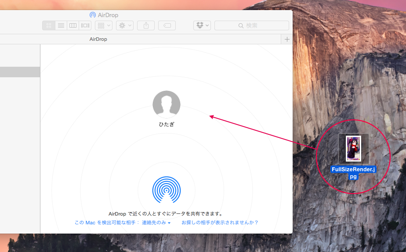Click the Edit Tags toolbar button
The width and height of the screenshot is (406, 252).
167,25
